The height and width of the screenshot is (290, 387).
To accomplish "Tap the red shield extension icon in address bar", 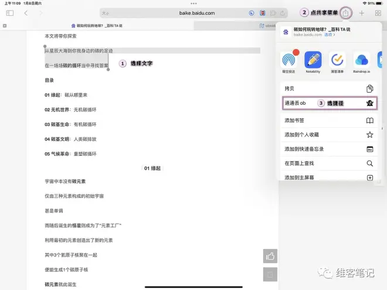I will coord(262,13).
